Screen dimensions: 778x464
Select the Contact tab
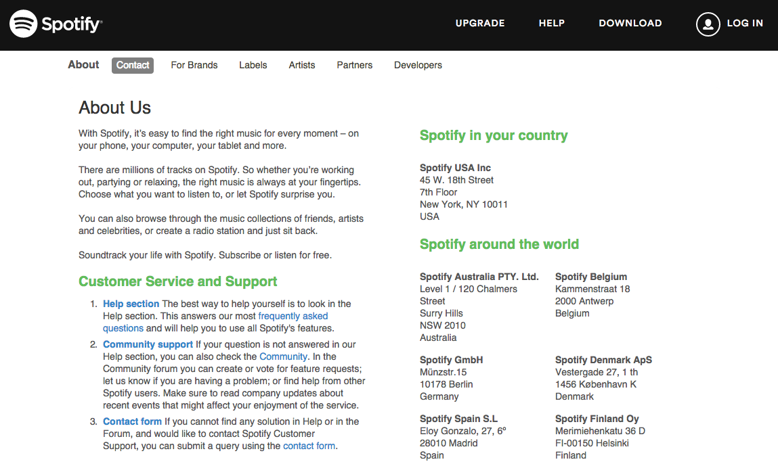pyautogui.click(x=133, y=66)
